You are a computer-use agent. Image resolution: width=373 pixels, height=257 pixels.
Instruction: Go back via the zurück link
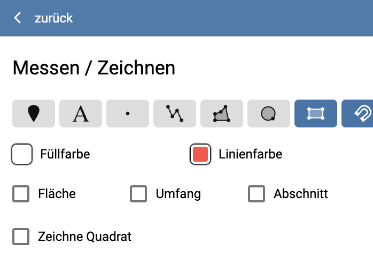53,18
